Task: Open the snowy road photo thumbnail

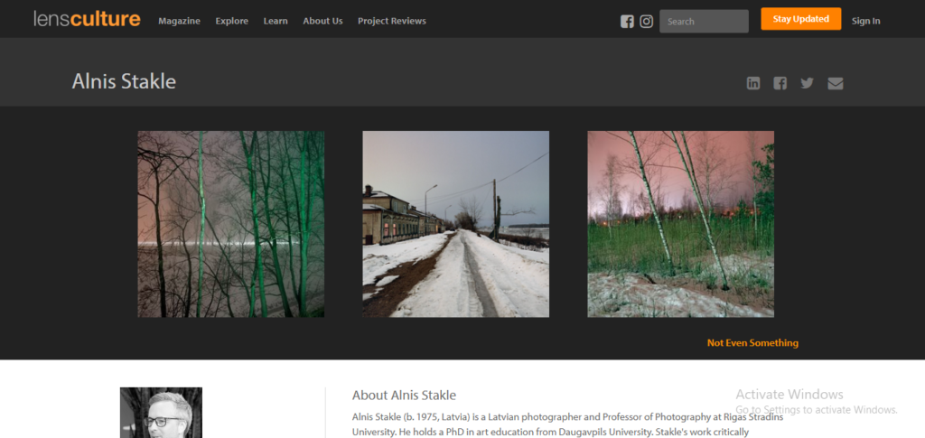Action: point(455,224)
